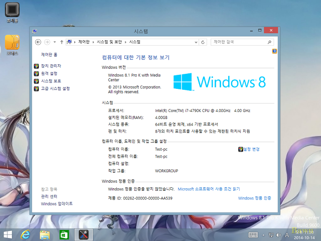Click the back navigation arrow
The height and width of the screenshot is (241, 321).
(x=38, y=42)
